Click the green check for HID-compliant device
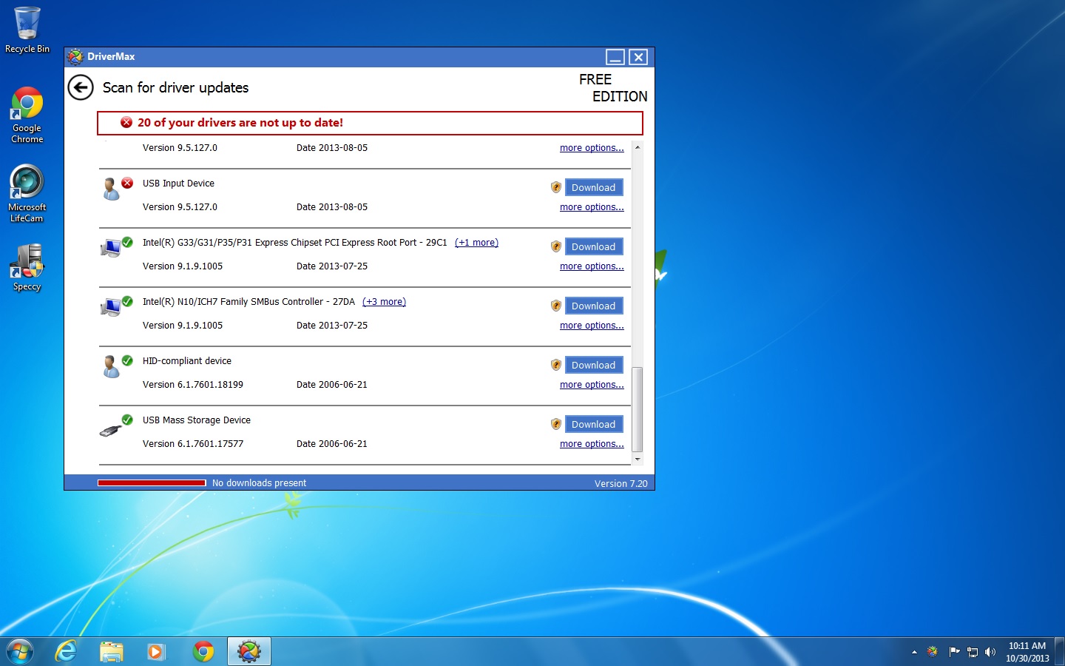The width and height of the screenshot is (1065, 666). point(127,360)
